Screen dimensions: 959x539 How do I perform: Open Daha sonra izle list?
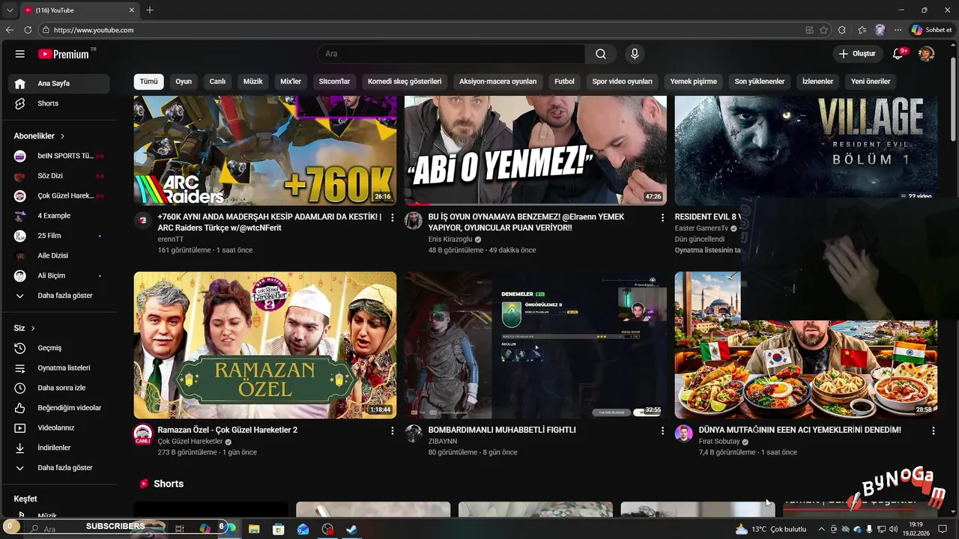click(59, 388)
